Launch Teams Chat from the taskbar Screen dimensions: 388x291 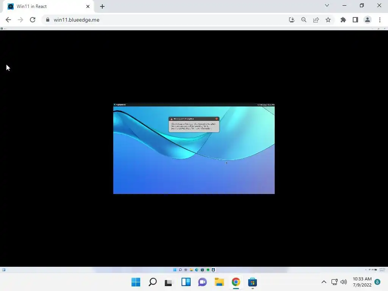coord(202,282)
